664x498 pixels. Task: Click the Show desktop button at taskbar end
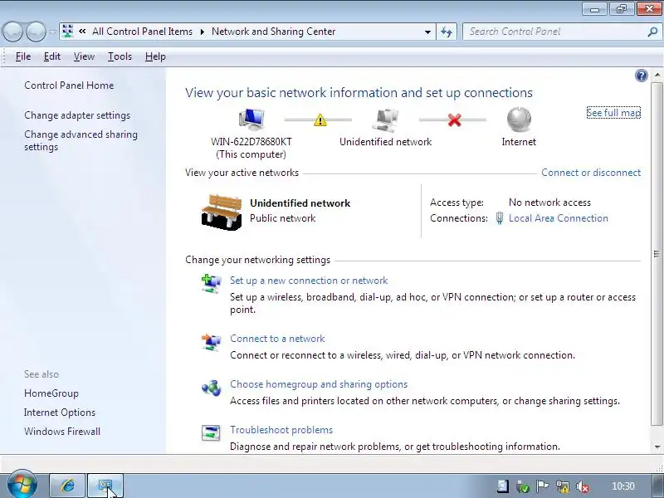point(657,486)
